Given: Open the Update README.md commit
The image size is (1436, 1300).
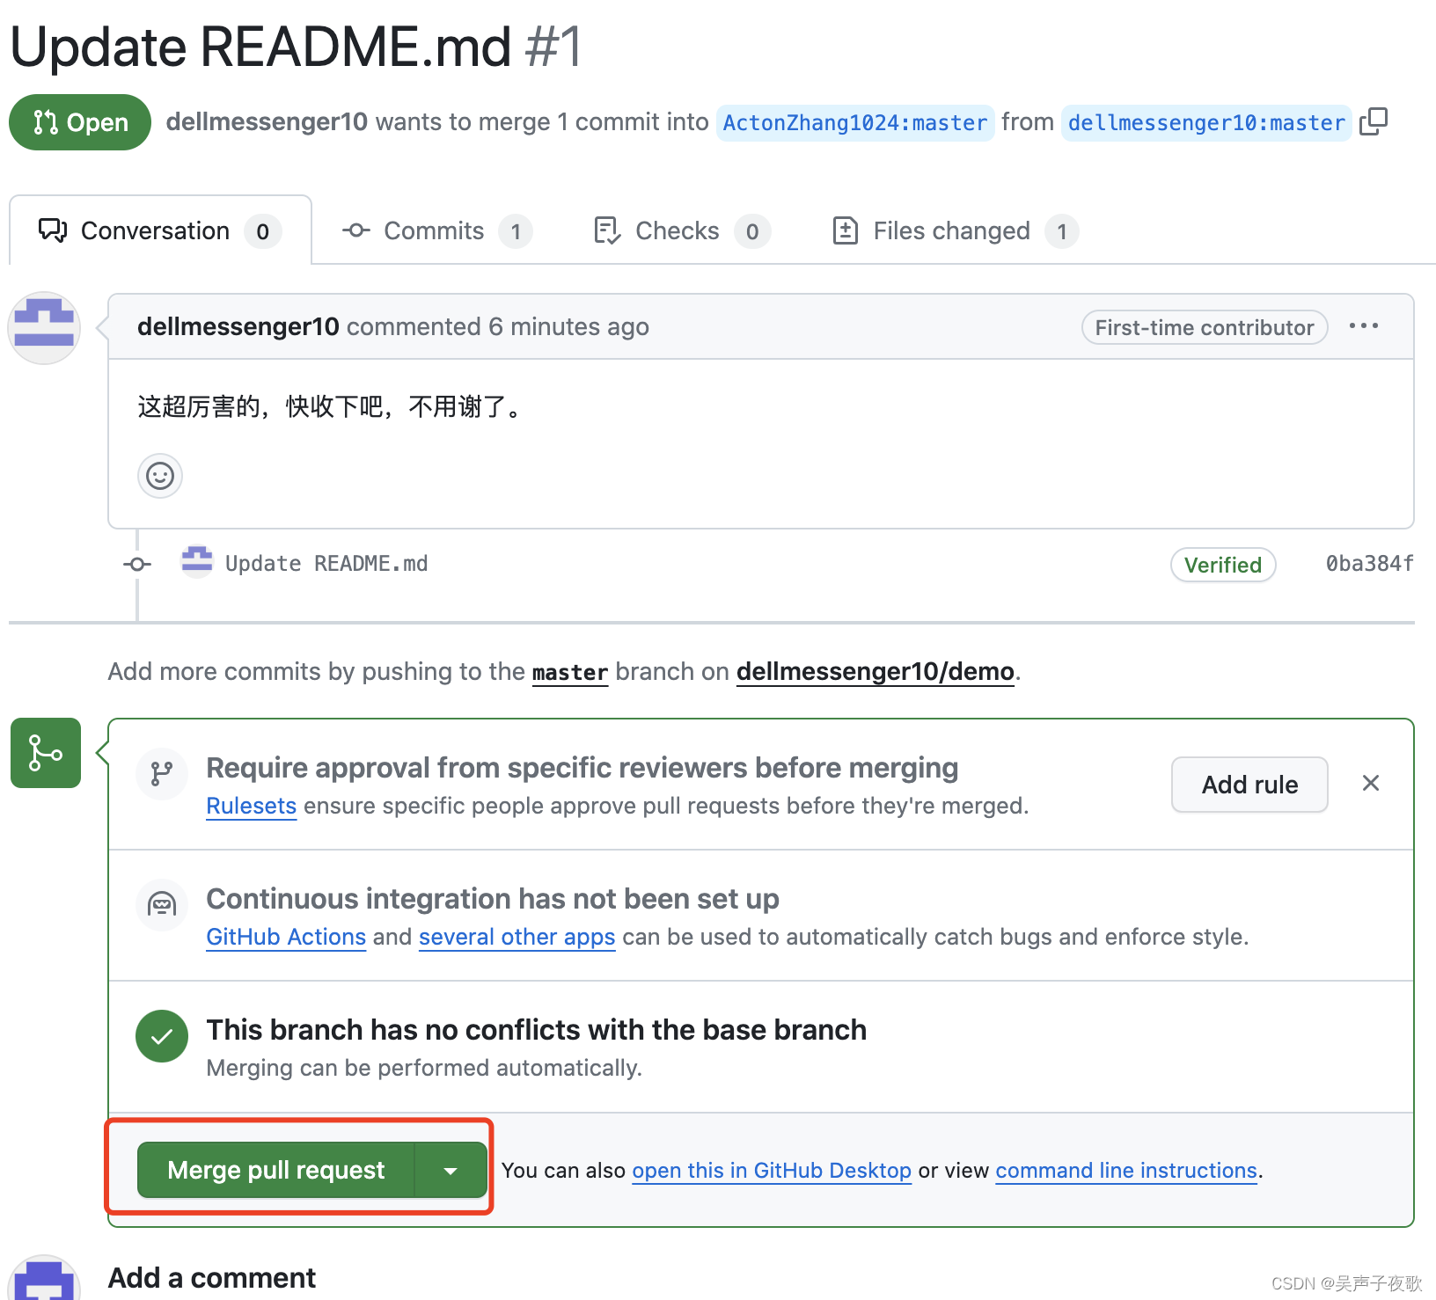Looking at the screenshot, I should point(326,563).
